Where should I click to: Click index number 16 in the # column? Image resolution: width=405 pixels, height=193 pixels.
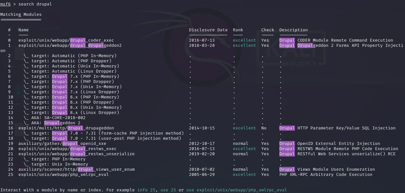point(11,128)
